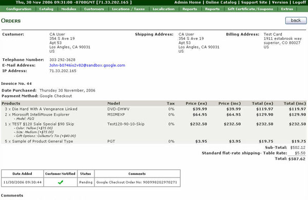Image resolution: width=308 pixels, height=200 pixels.
Task: Click the Total (inc) column header
Action: [x=295, y=103]
